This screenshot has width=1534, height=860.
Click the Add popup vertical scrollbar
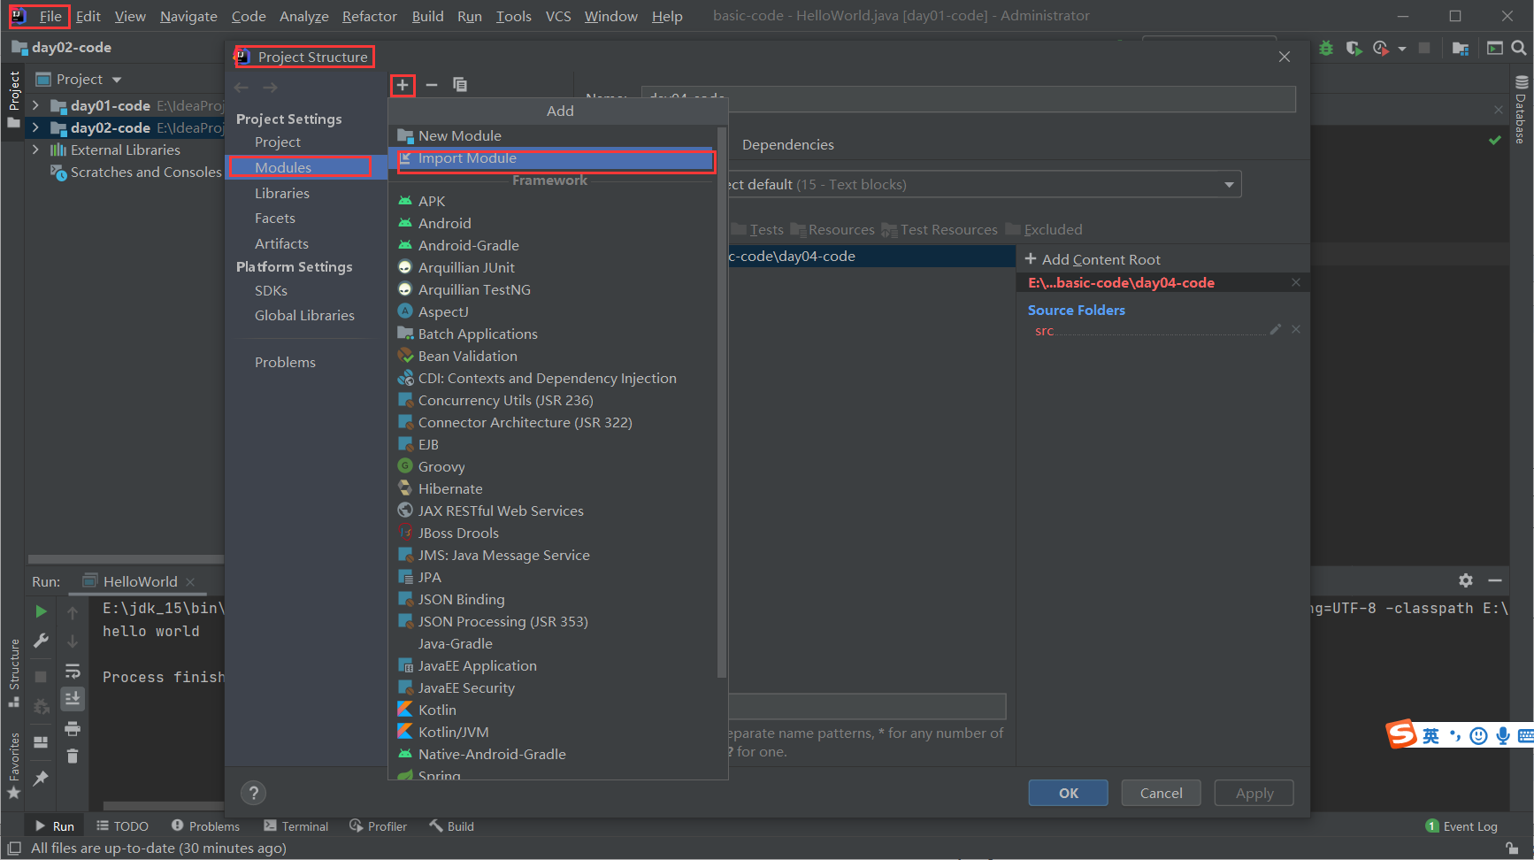tap(722, 403)
